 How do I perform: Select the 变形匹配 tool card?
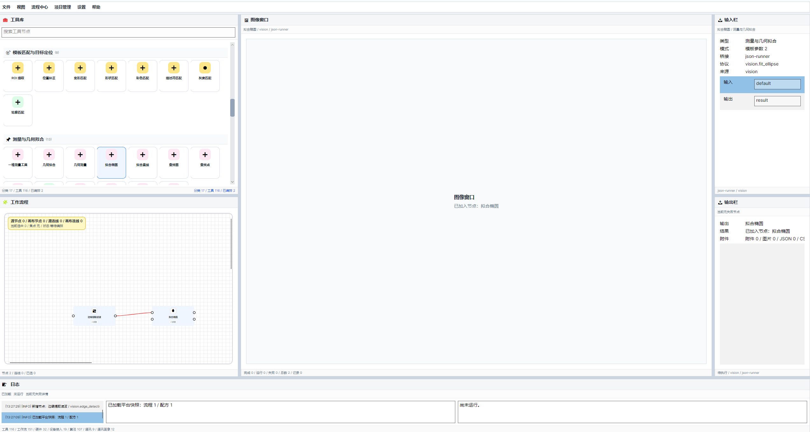pos(80,76)
